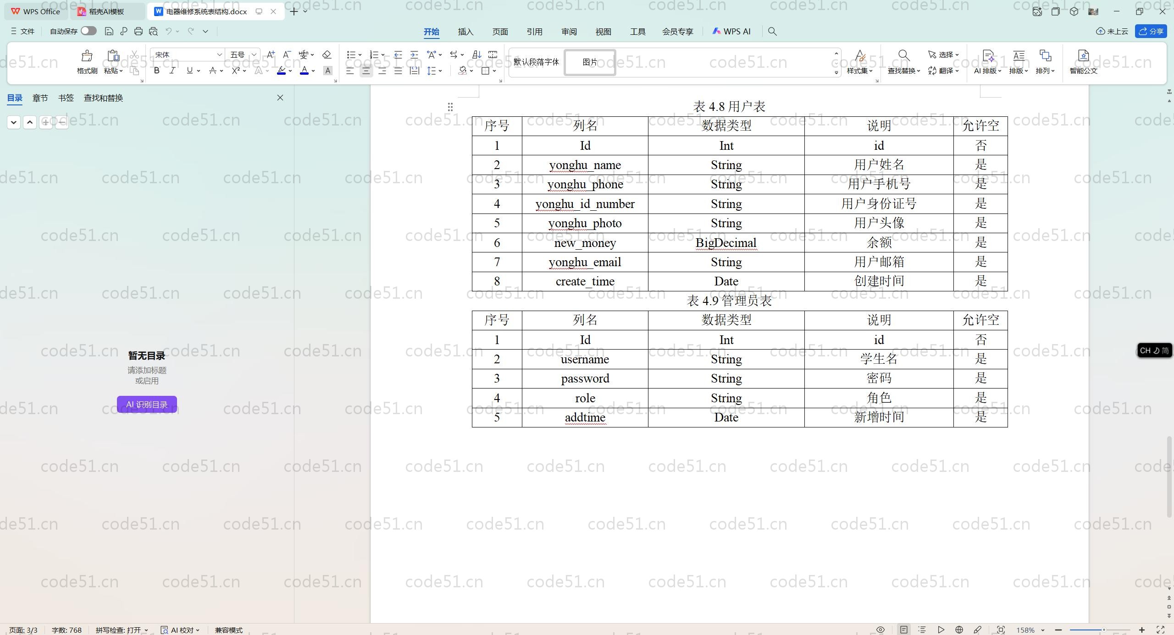Click the Print icon
The height and width of the screenshot is (635, 1174).
pos(138,31)
